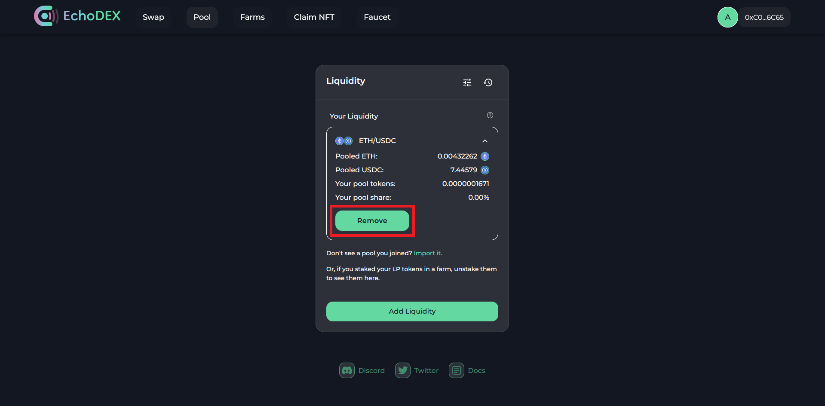Go to the Swap tab

(153, 17)
